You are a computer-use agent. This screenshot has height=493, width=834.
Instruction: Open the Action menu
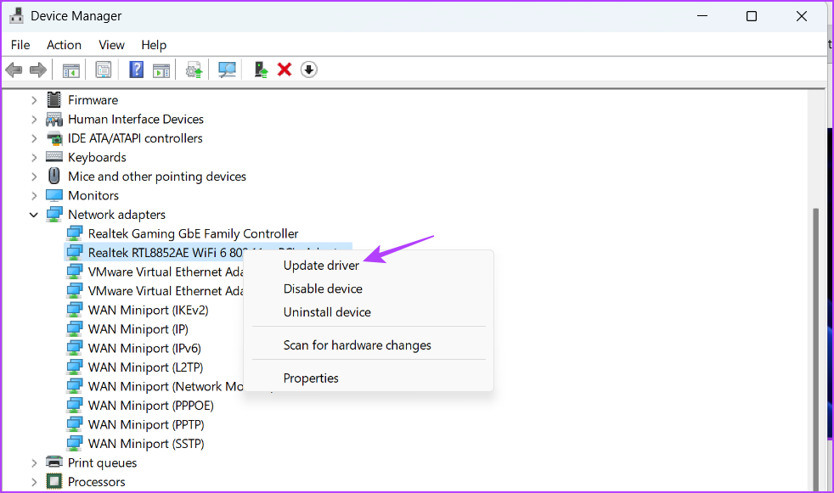coord(64,45)
